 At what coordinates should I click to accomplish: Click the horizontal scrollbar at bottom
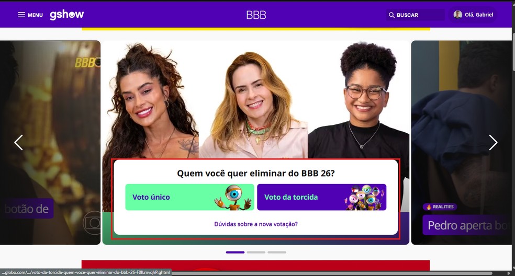pos(332,273)
